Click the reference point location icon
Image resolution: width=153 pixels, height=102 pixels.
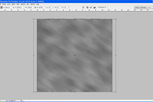(x=2, y=7)
